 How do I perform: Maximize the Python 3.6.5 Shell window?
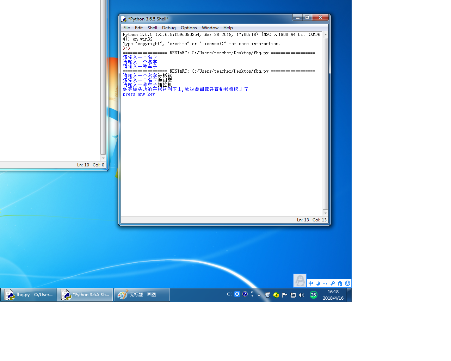307,18
